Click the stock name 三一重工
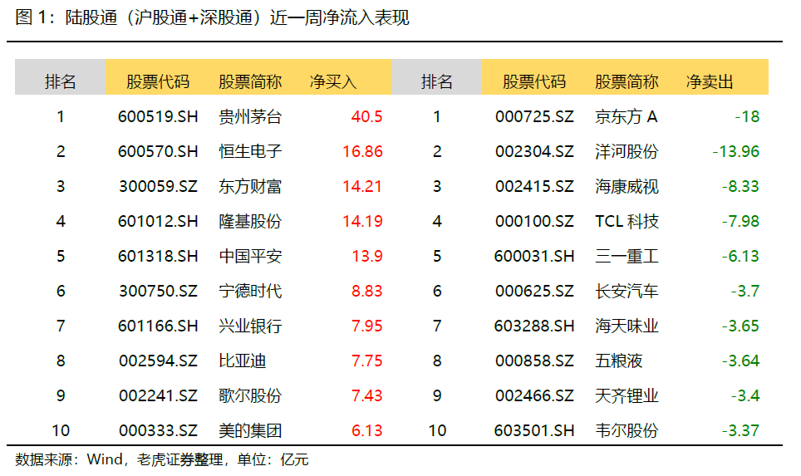This screenshot has width=801, height=476. coord(627,256)
